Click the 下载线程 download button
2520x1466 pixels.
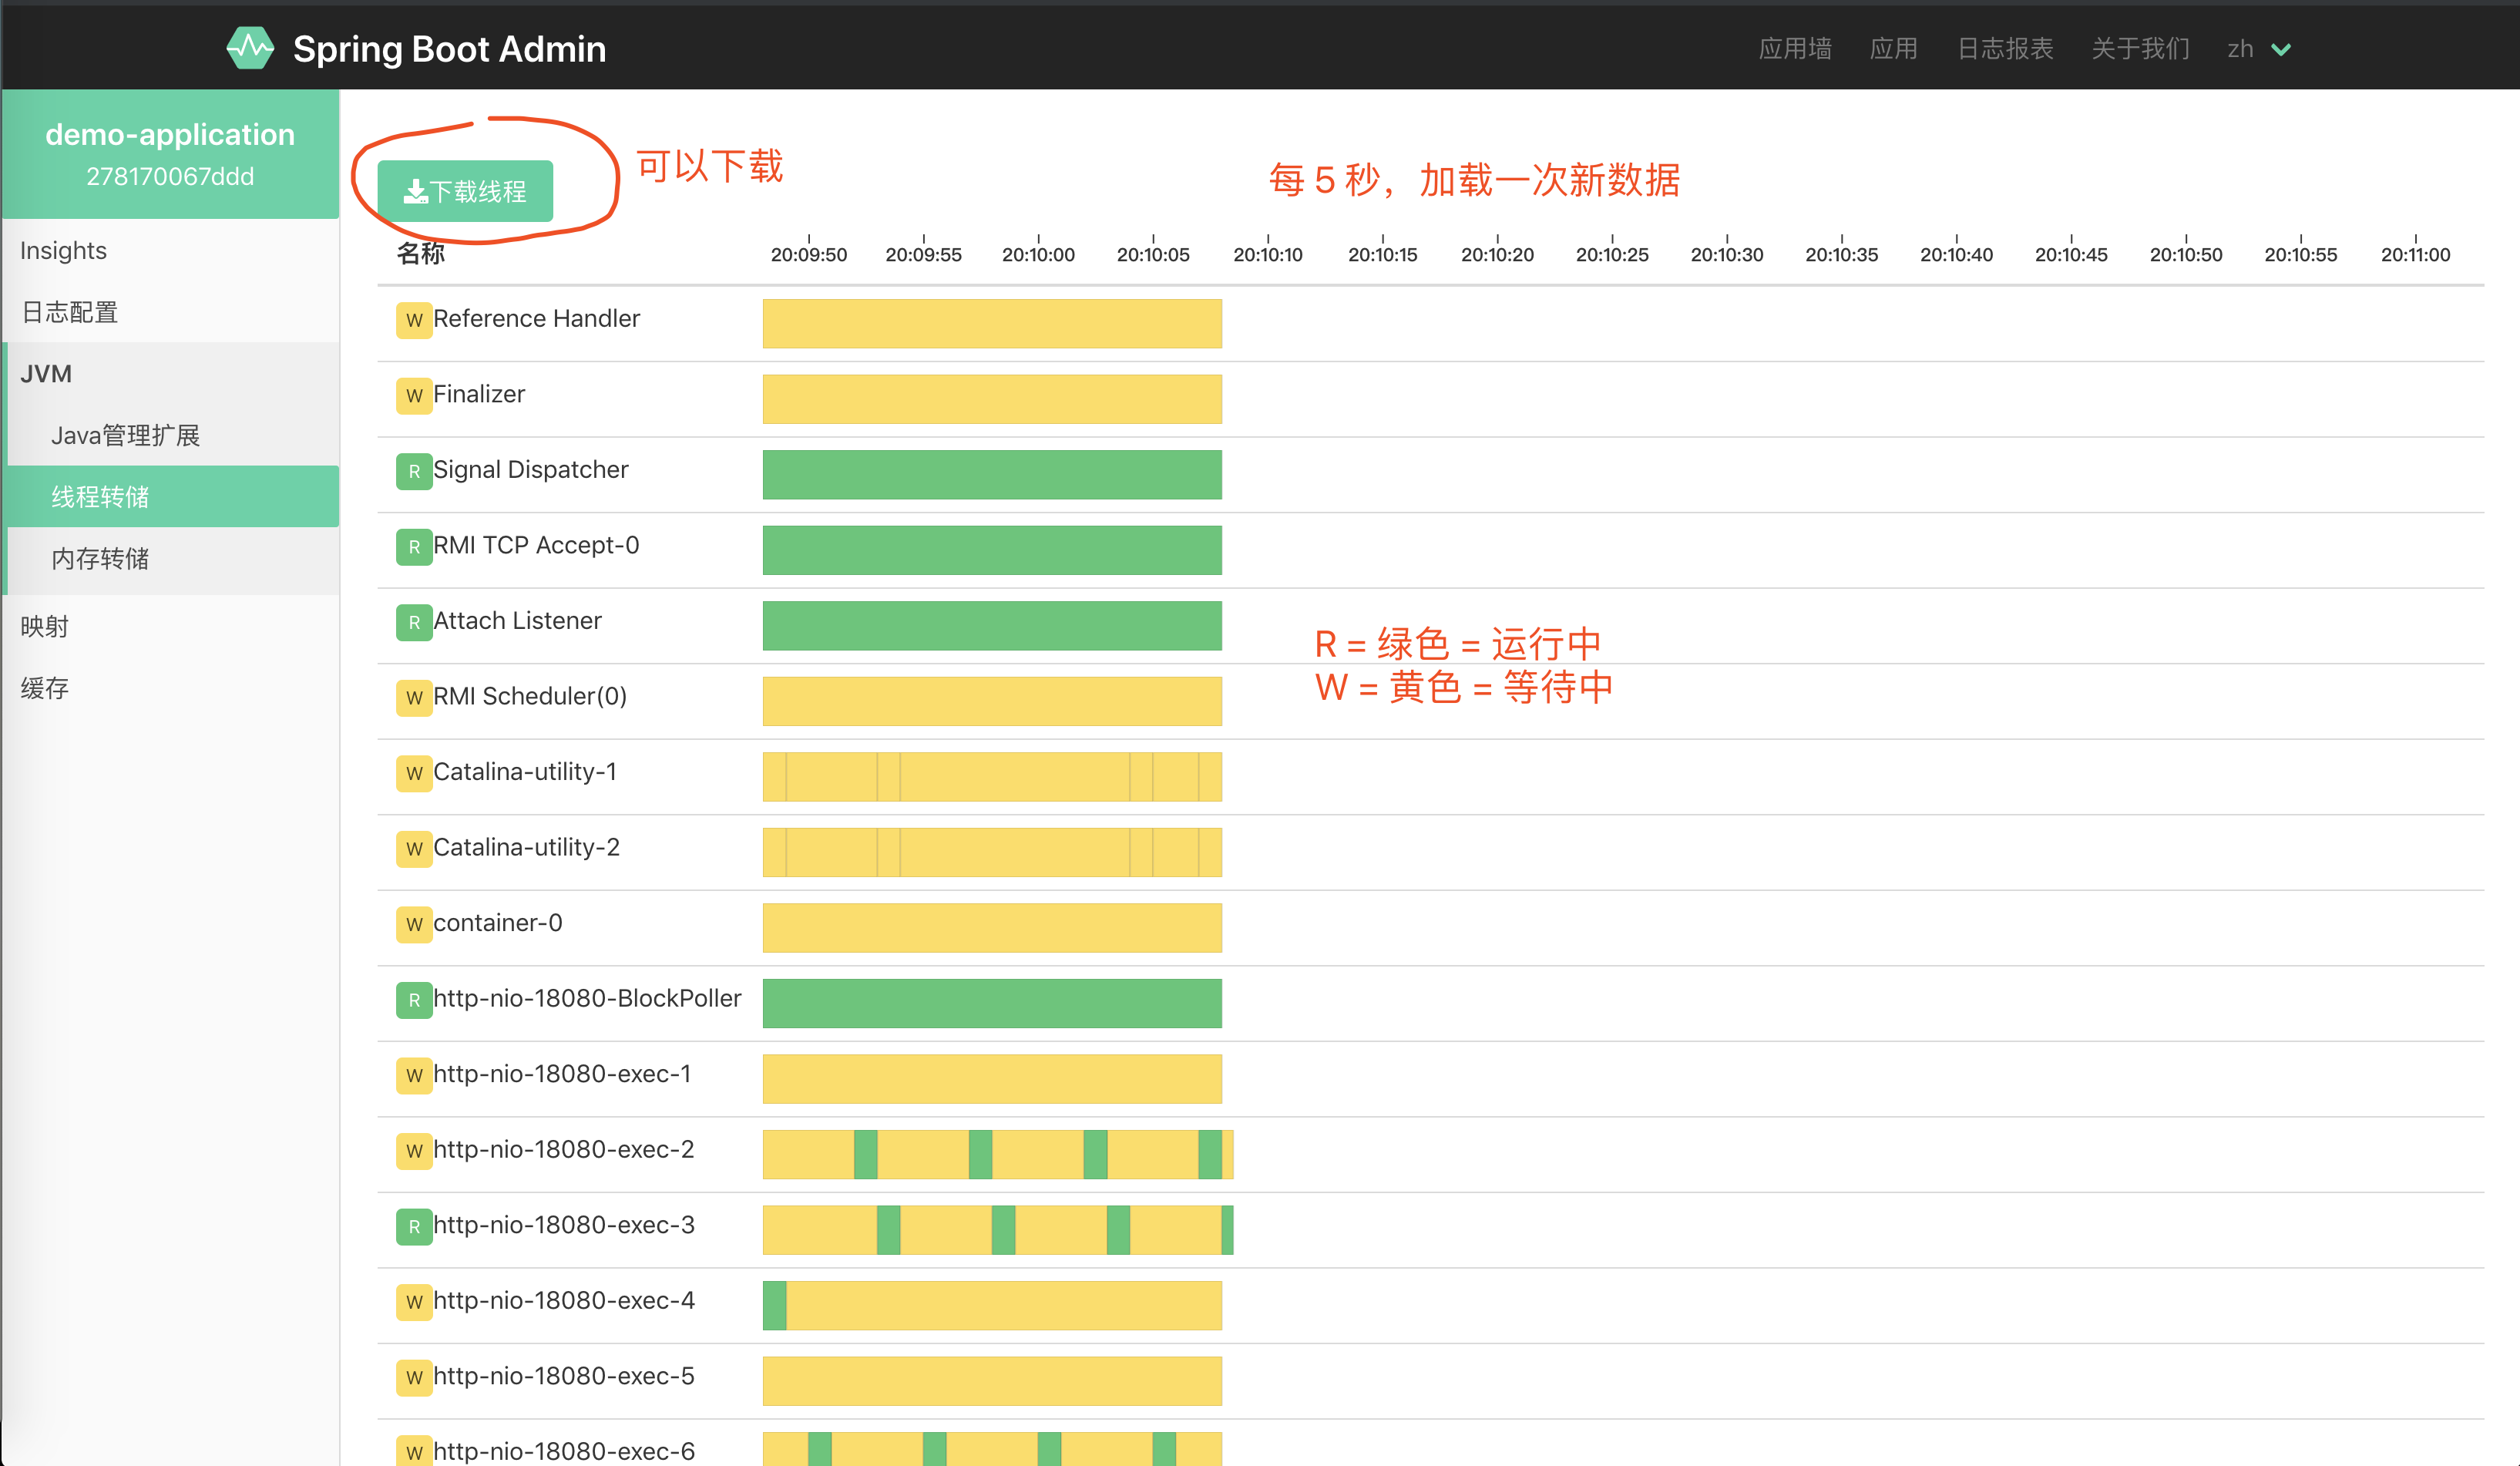tap(465, 191)
